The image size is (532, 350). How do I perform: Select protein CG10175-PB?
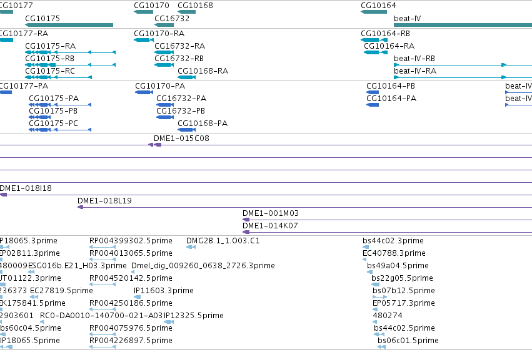pyautogui.click(x=39, y=117)
